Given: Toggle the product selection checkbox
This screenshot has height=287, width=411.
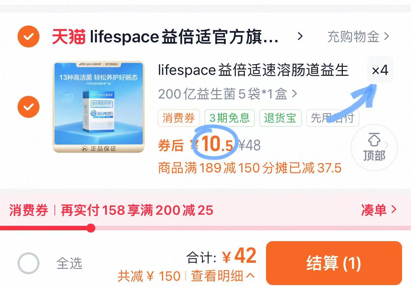Looking at the screenshot, I should click(28, 107).
